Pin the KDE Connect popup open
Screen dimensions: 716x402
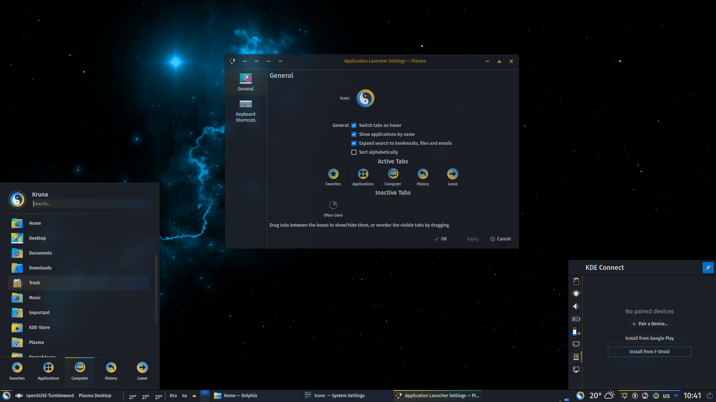point(708,268)
